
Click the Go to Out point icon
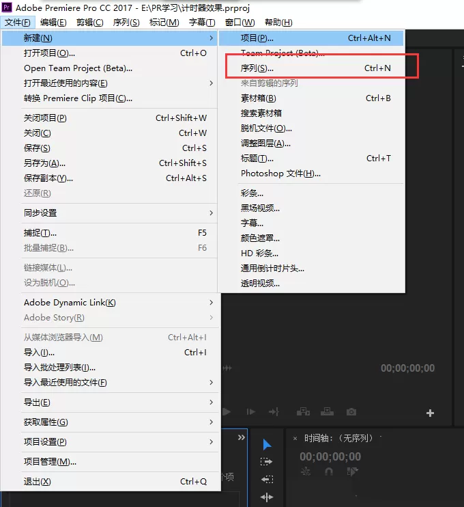274,411
